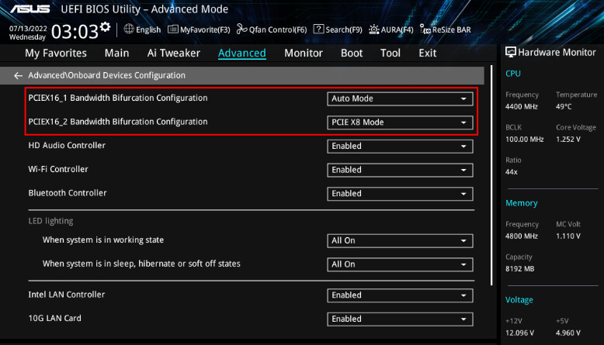
Task: Expand the Intel LAN Controller dropdown
Action: (400, 295)
